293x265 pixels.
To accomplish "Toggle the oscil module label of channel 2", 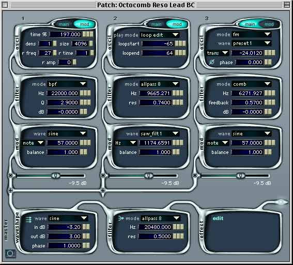I will (110, 43).
